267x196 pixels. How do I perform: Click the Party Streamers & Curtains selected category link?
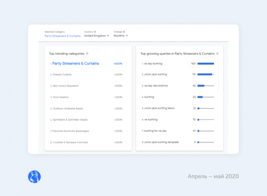click(x=62, y=36)
